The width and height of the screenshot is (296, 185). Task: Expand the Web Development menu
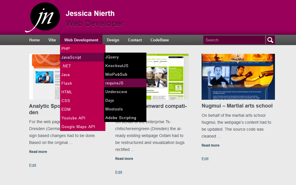(81, 40)
